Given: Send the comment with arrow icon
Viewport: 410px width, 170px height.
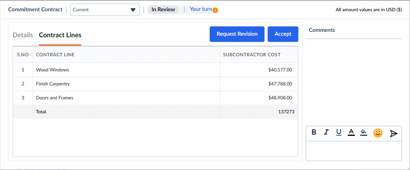Looking at the screenshot, I should pos(394,134).
